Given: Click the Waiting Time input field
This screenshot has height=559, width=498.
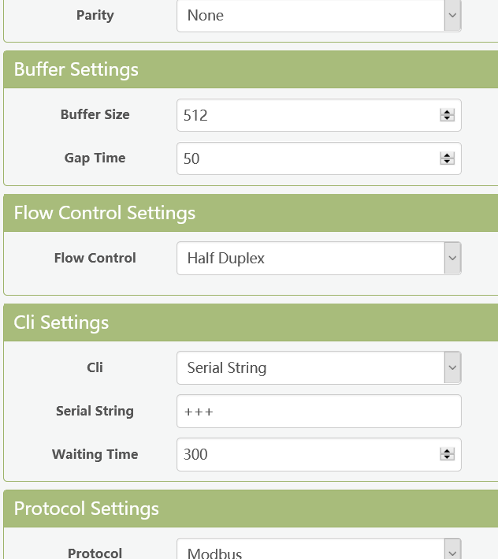Looking at the screenshot, I should (307, 454).
